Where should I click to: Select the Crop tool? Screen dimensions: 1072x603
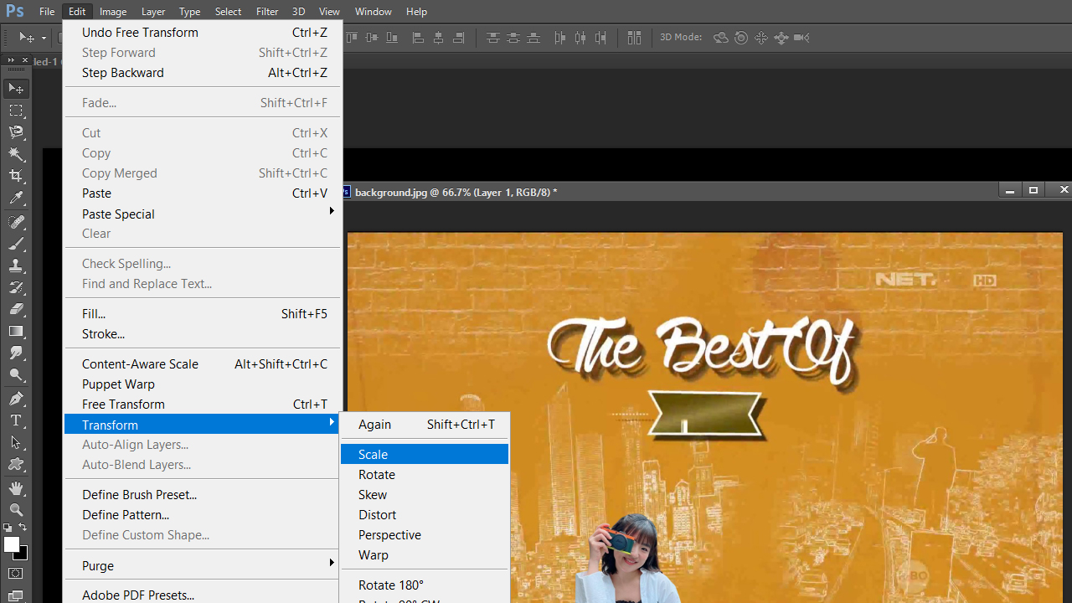(16, 176)
